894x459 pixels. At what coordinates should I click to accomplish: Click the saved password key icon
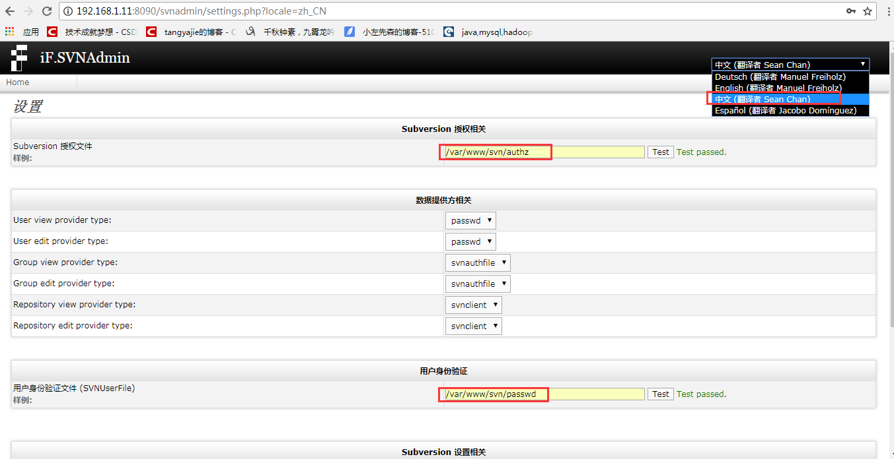(851, 11)
